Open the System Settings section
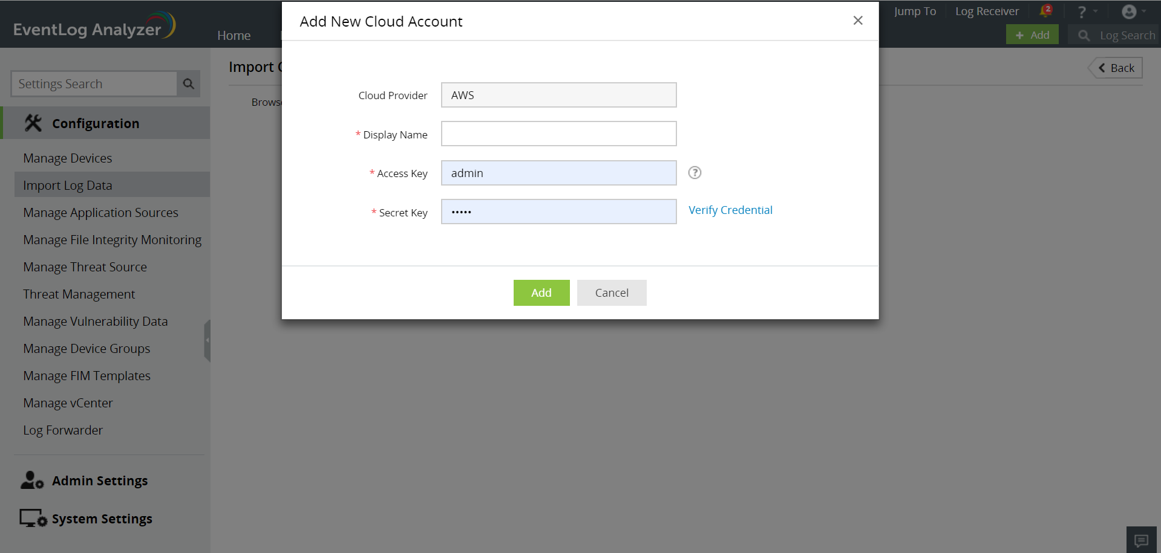The image size is (1161, 553). [102, 519]
